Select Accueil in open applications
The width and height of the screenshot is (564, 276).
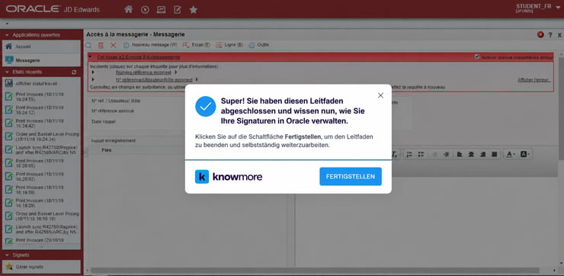pos(41,47)
